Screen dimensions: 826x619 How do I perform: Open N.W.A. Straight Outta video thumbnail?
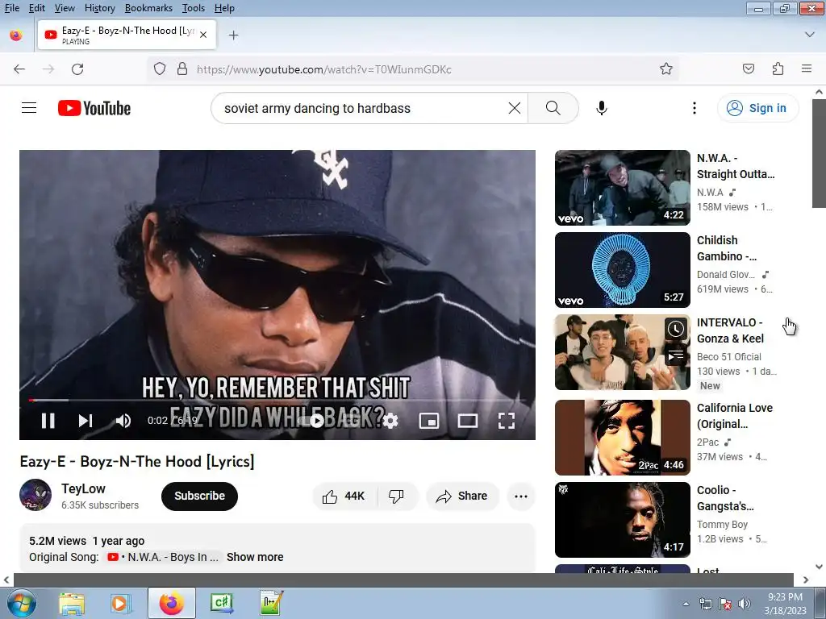(x=622, y=187)
